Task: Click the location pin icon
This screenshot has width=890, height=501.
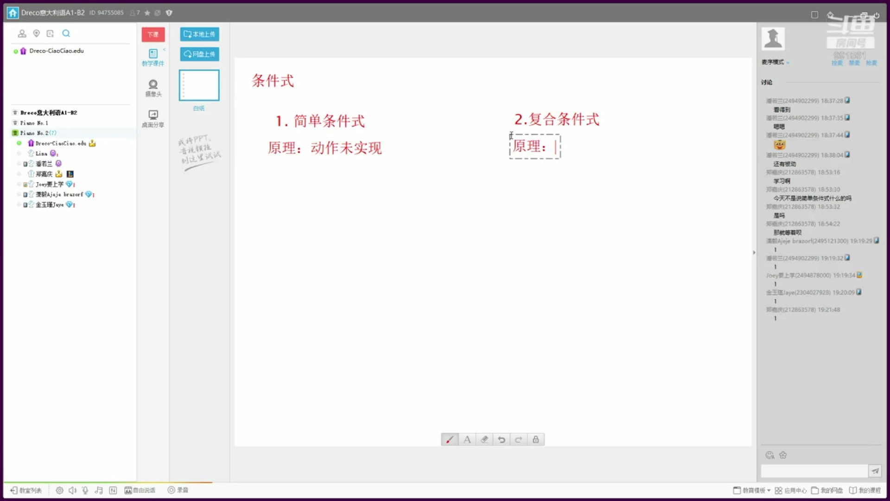Action: [x=37, y=33]
